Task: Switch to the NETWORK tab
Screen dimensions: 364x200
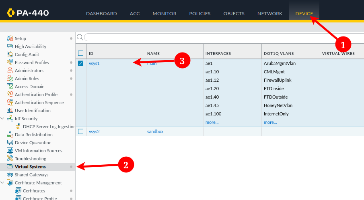Action: 269,14
